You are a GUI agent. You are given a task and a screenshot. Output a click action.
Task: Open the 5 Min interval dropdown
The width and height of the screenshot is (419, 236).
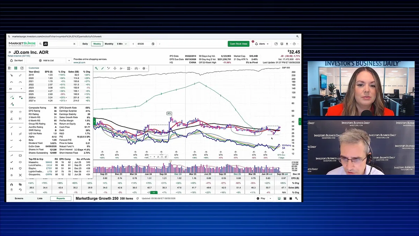click(x=122, y=44)
